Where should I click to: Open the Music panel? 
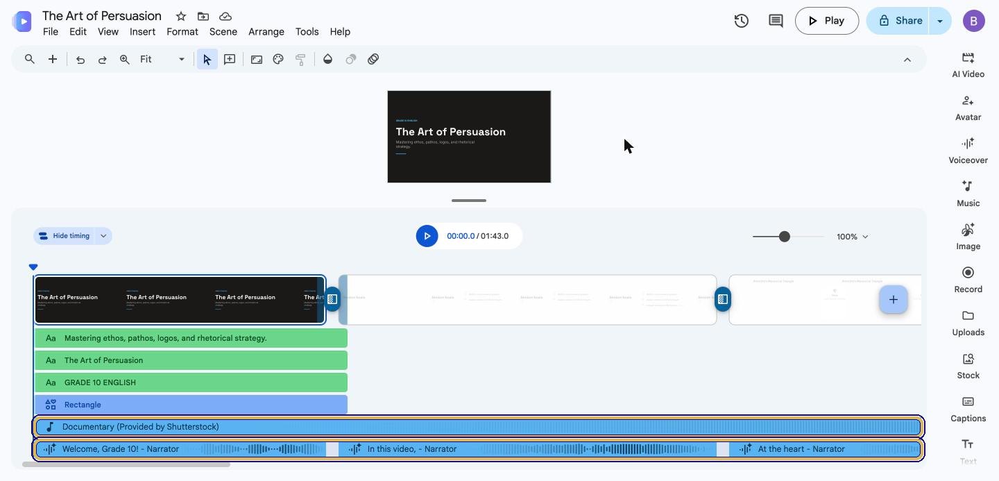coord(968,194)
